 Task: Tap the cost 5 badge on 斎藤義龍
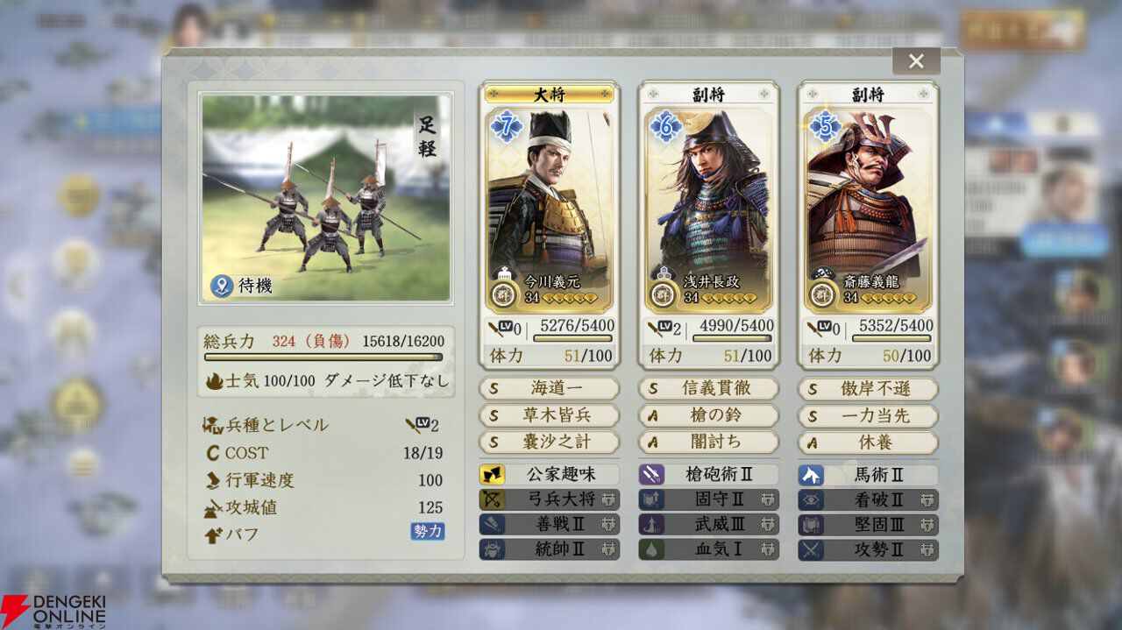point(825,127)
